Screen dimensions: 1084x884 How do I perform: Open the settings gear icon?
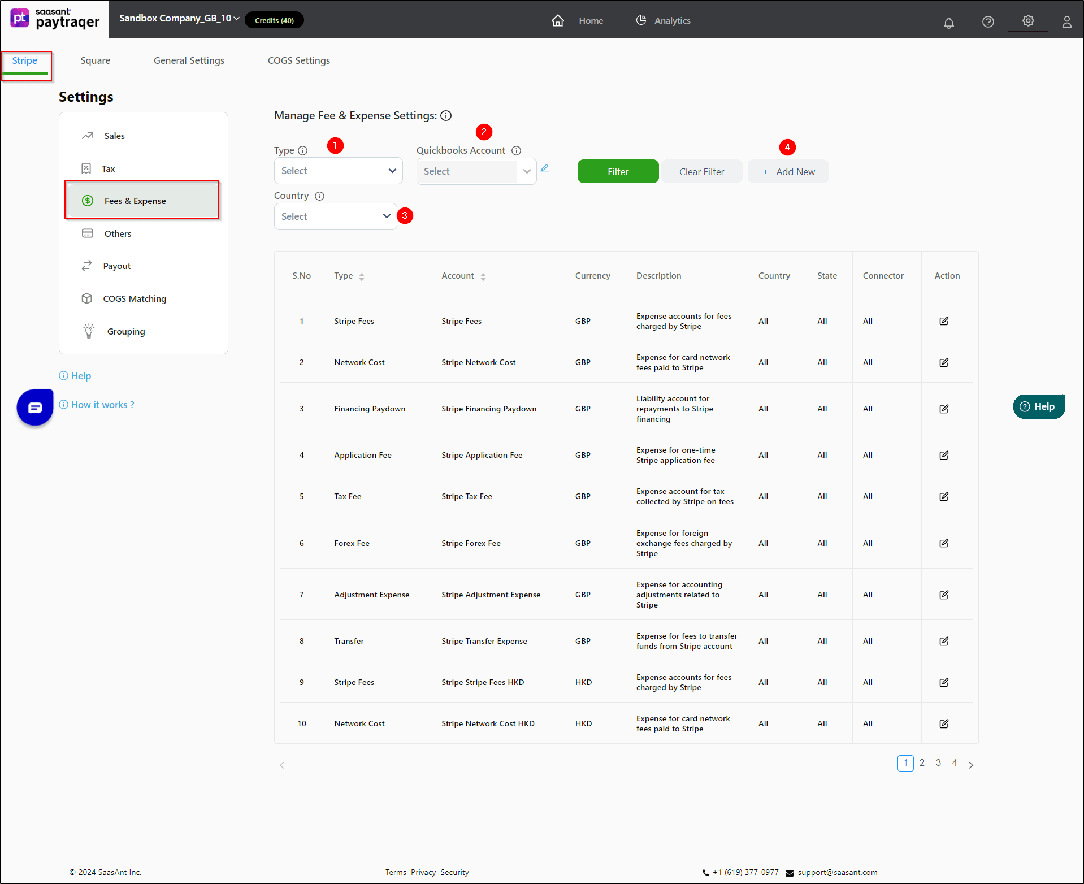(1028, 20)
